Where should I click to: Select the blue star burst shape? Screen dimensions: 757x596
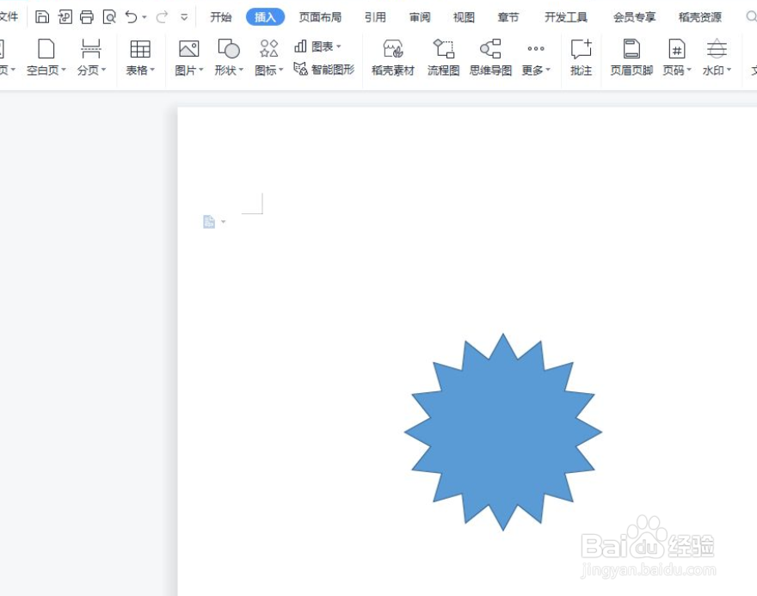503,432
